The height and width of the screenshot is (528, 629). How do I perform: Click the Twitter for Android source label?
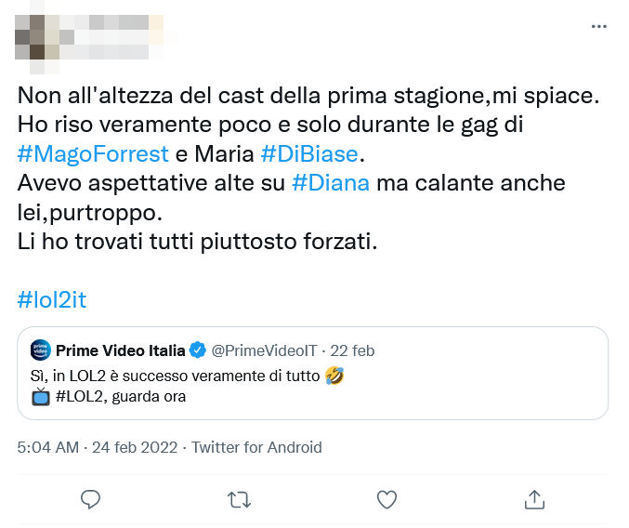(256, 447)
